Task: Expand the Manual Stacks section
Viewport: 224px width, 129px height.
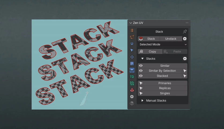Action: 142,100
